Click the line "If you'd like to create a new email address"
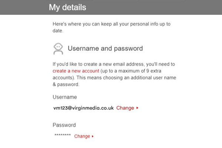This screenshot has width=222, height=148. [114, 64]
